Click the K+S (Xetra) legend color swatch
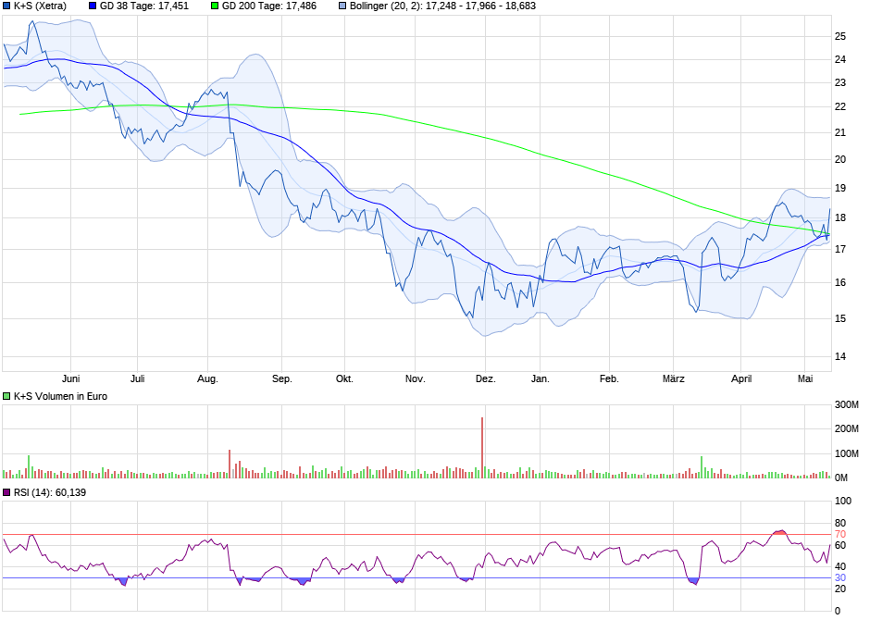The image size is (870, 620). coord(6,6)
